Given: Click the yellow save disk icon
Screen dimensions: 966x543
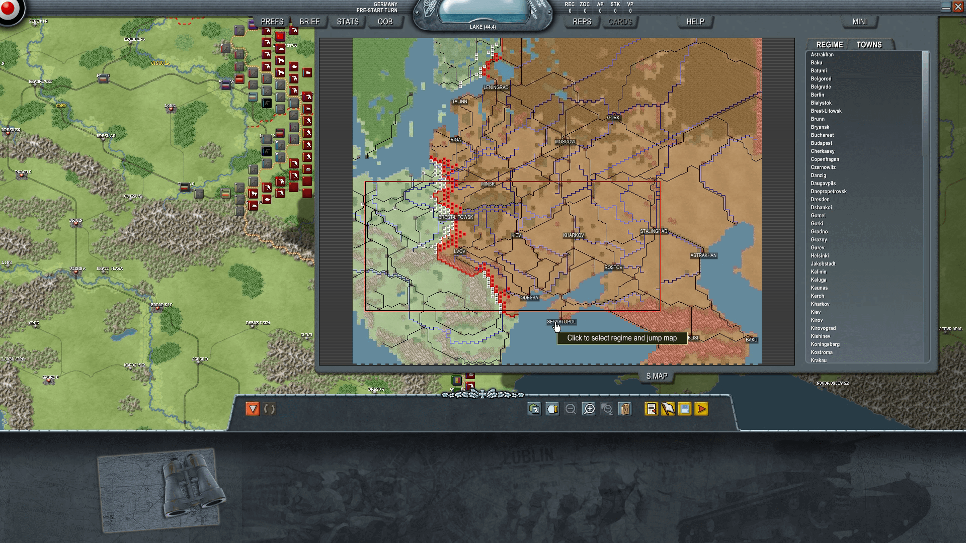Looking at the screenshot, I should [x=685, y=409].
